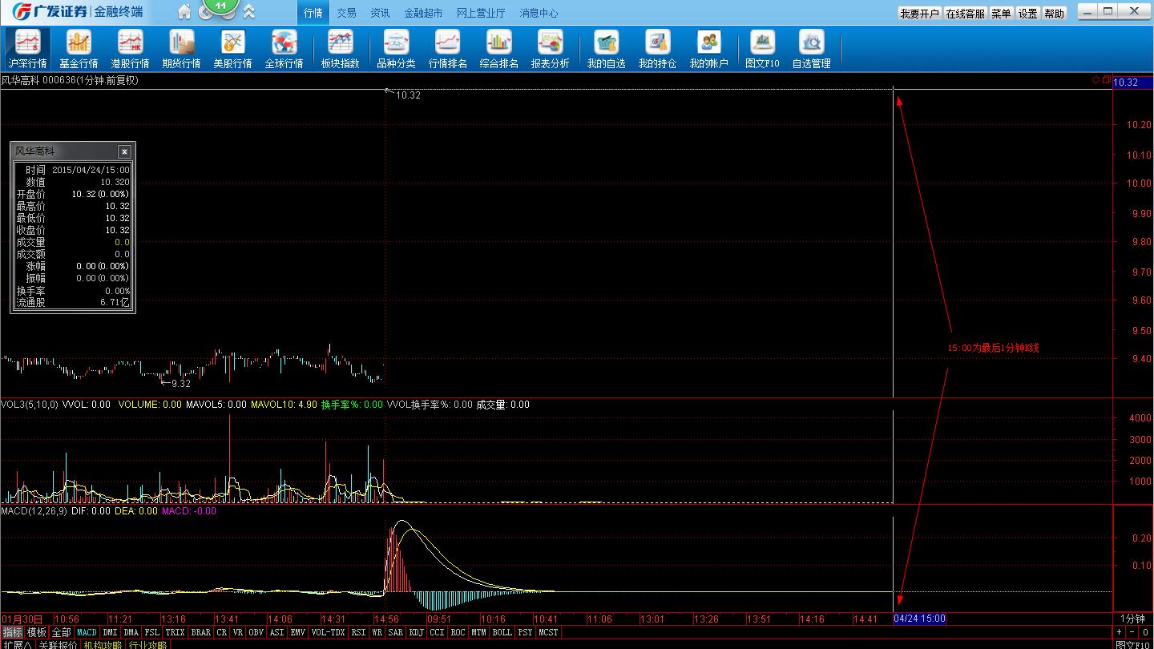The height and width of the screenshot is (649, 1154).
Task: Open the 图文F10 toolbar icon
Action: (762, 49)
